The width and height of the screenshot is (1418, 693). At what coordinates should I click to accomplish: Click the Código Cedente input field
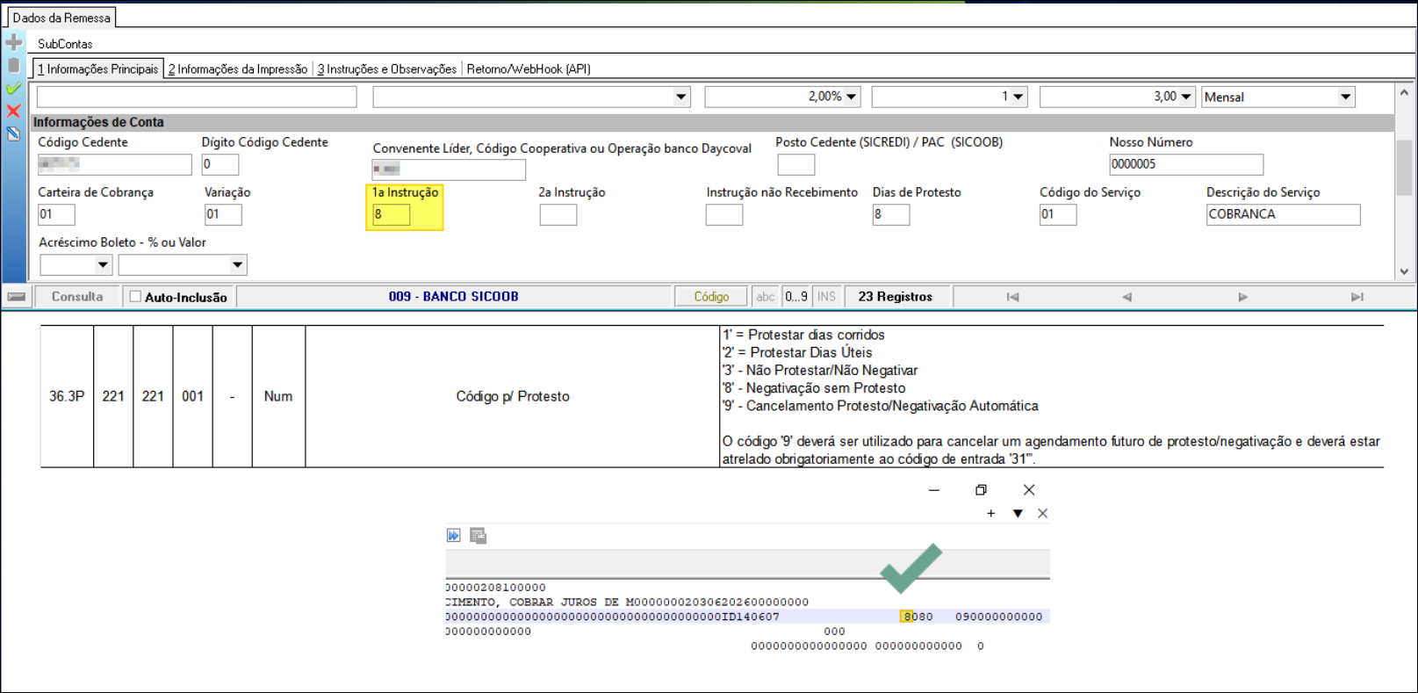[114, 164]
